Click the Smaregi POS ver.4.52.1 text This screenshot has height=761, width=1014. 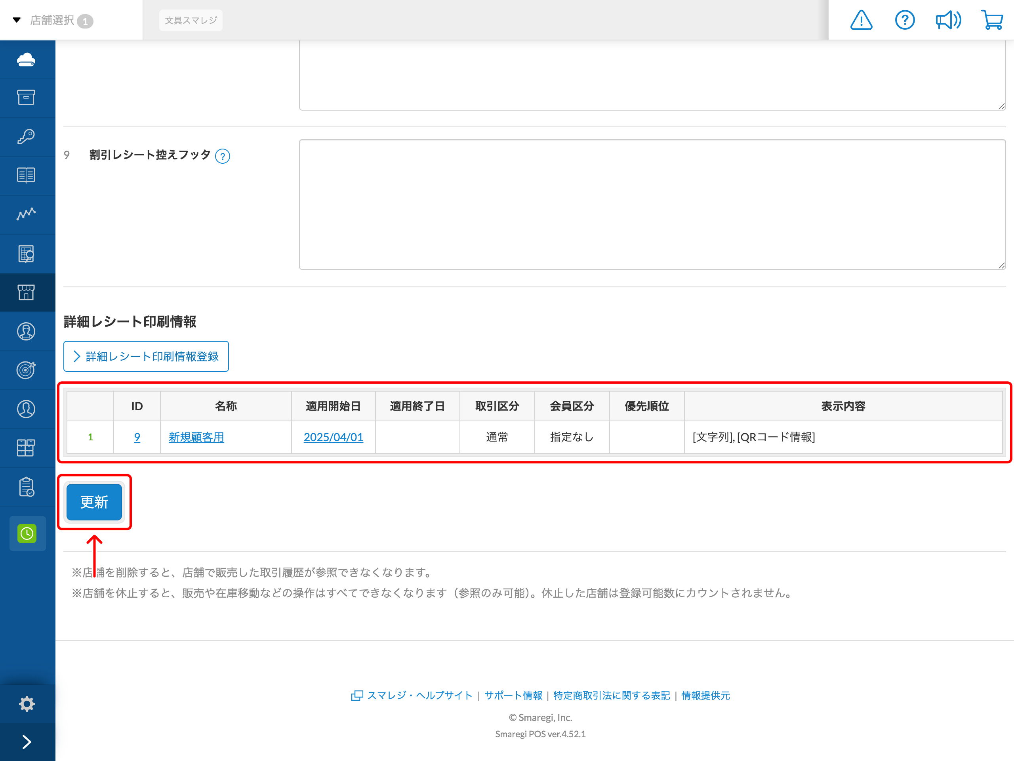pos(540,734)
